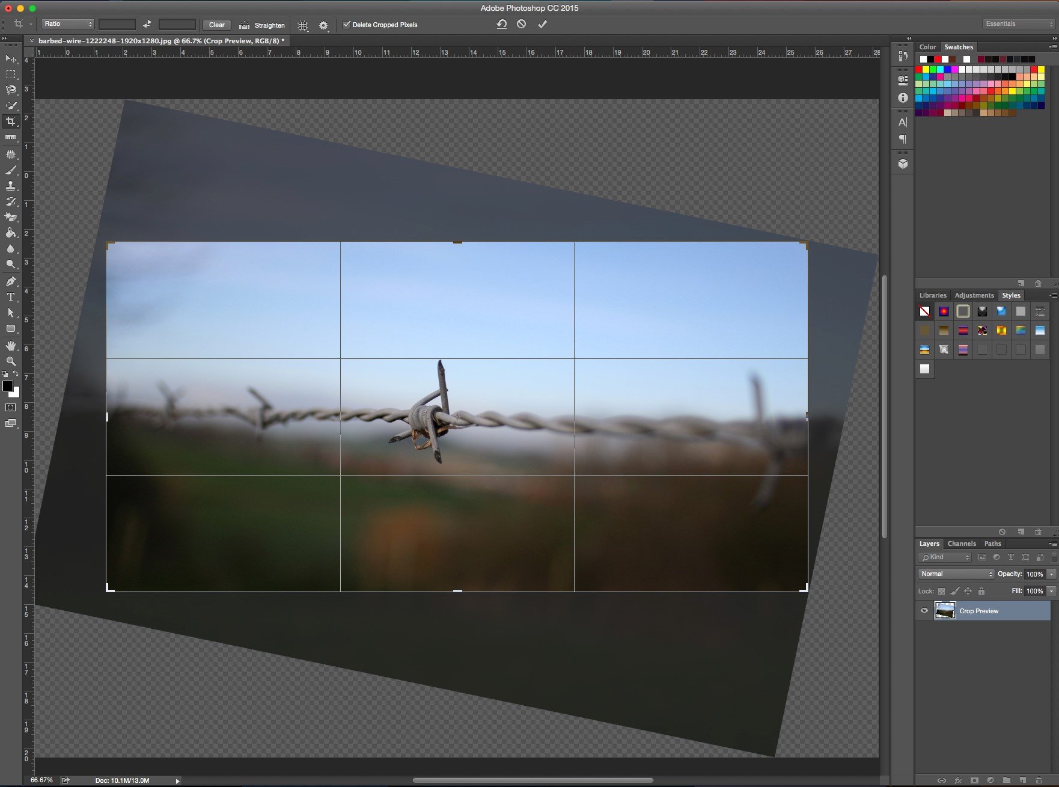This screenshot has height=787, width=1059.
Task: Hide the Crop Preview layer
Action: pos(924,611)
